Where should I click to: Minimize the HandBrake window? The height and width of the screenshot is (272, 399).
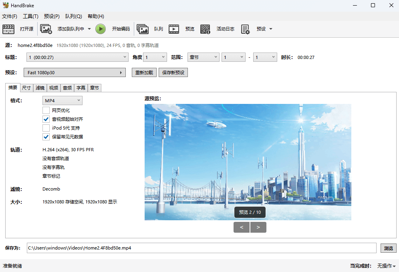click(355, 5)
